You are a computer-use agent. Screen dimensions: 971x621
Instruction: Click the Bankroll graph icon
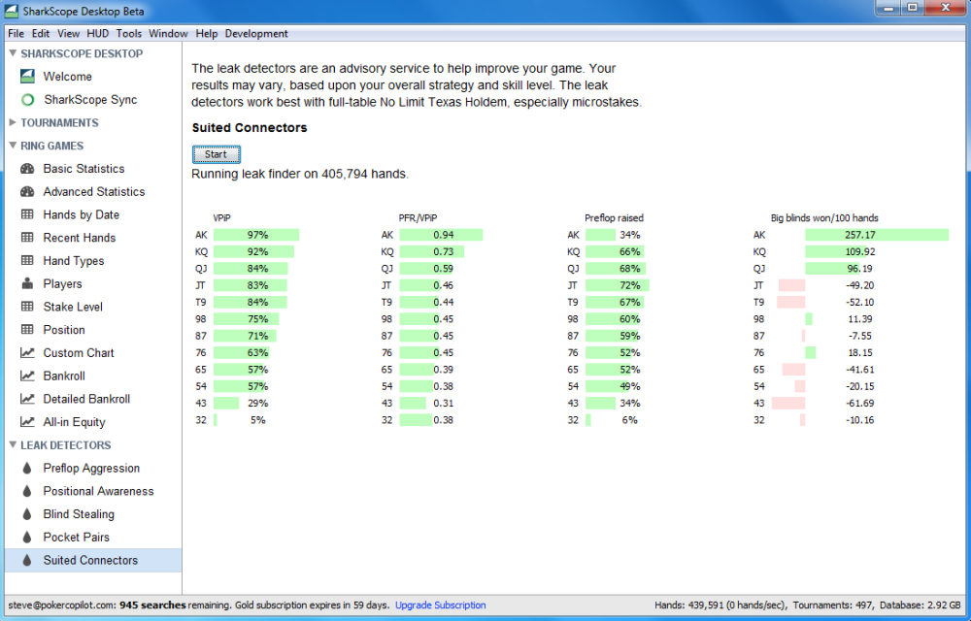click(27, 376)
